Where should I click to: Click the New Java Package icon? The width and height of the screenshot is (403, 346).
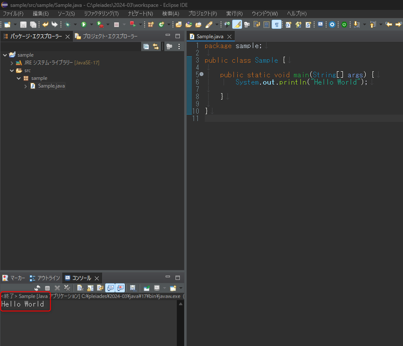151,24
